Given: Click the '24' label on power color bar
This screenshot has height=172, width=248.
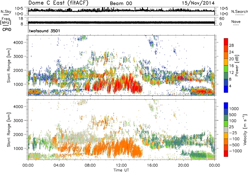Looking at the screenshot, I should pyautogui.click(x=231, y=52).
